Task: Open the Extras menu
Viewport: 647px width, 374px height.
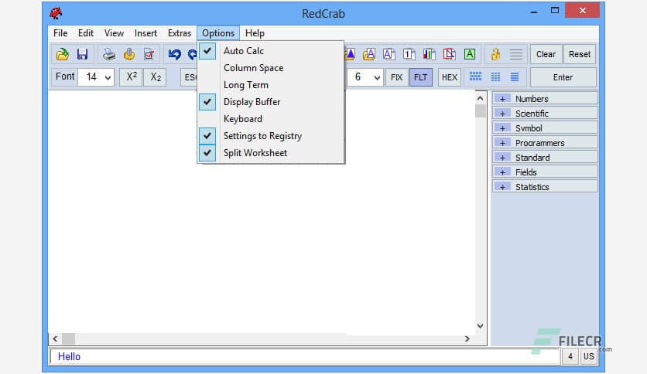Action: pos(180,33)
